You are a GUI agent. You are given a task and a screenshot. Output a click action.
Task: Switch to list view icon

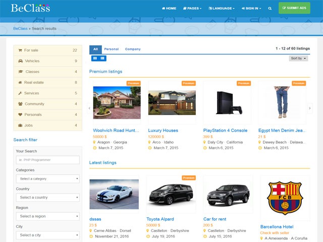point(102,58)
